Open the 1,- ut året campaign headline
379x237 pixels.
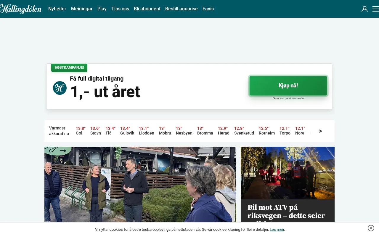point(105,92)
